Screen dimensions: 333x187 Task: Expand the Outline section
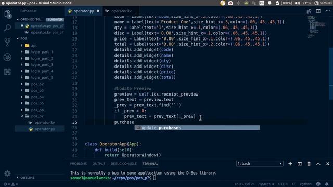point(27,178)
